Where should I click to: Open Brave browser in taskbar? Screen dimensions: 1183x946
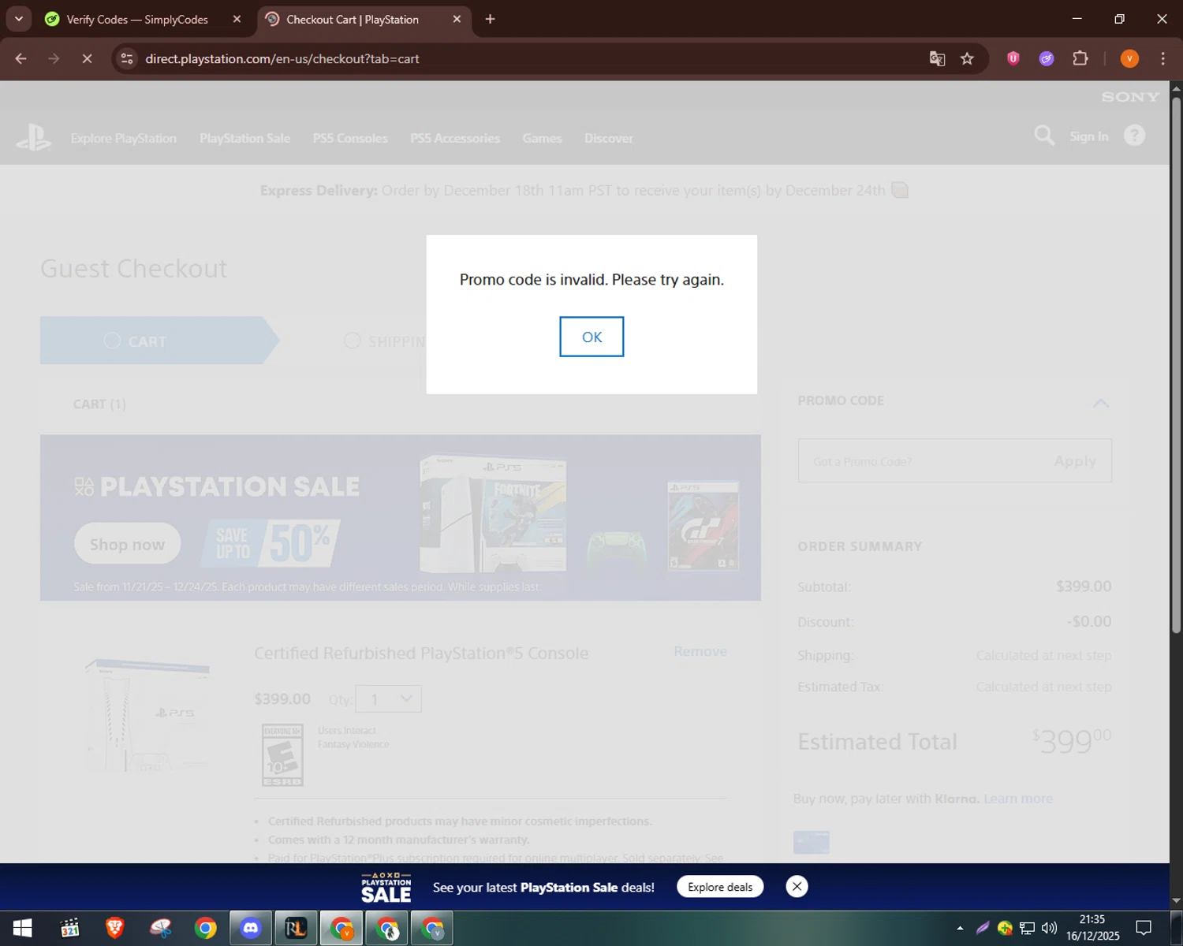(x=115, y=928)
